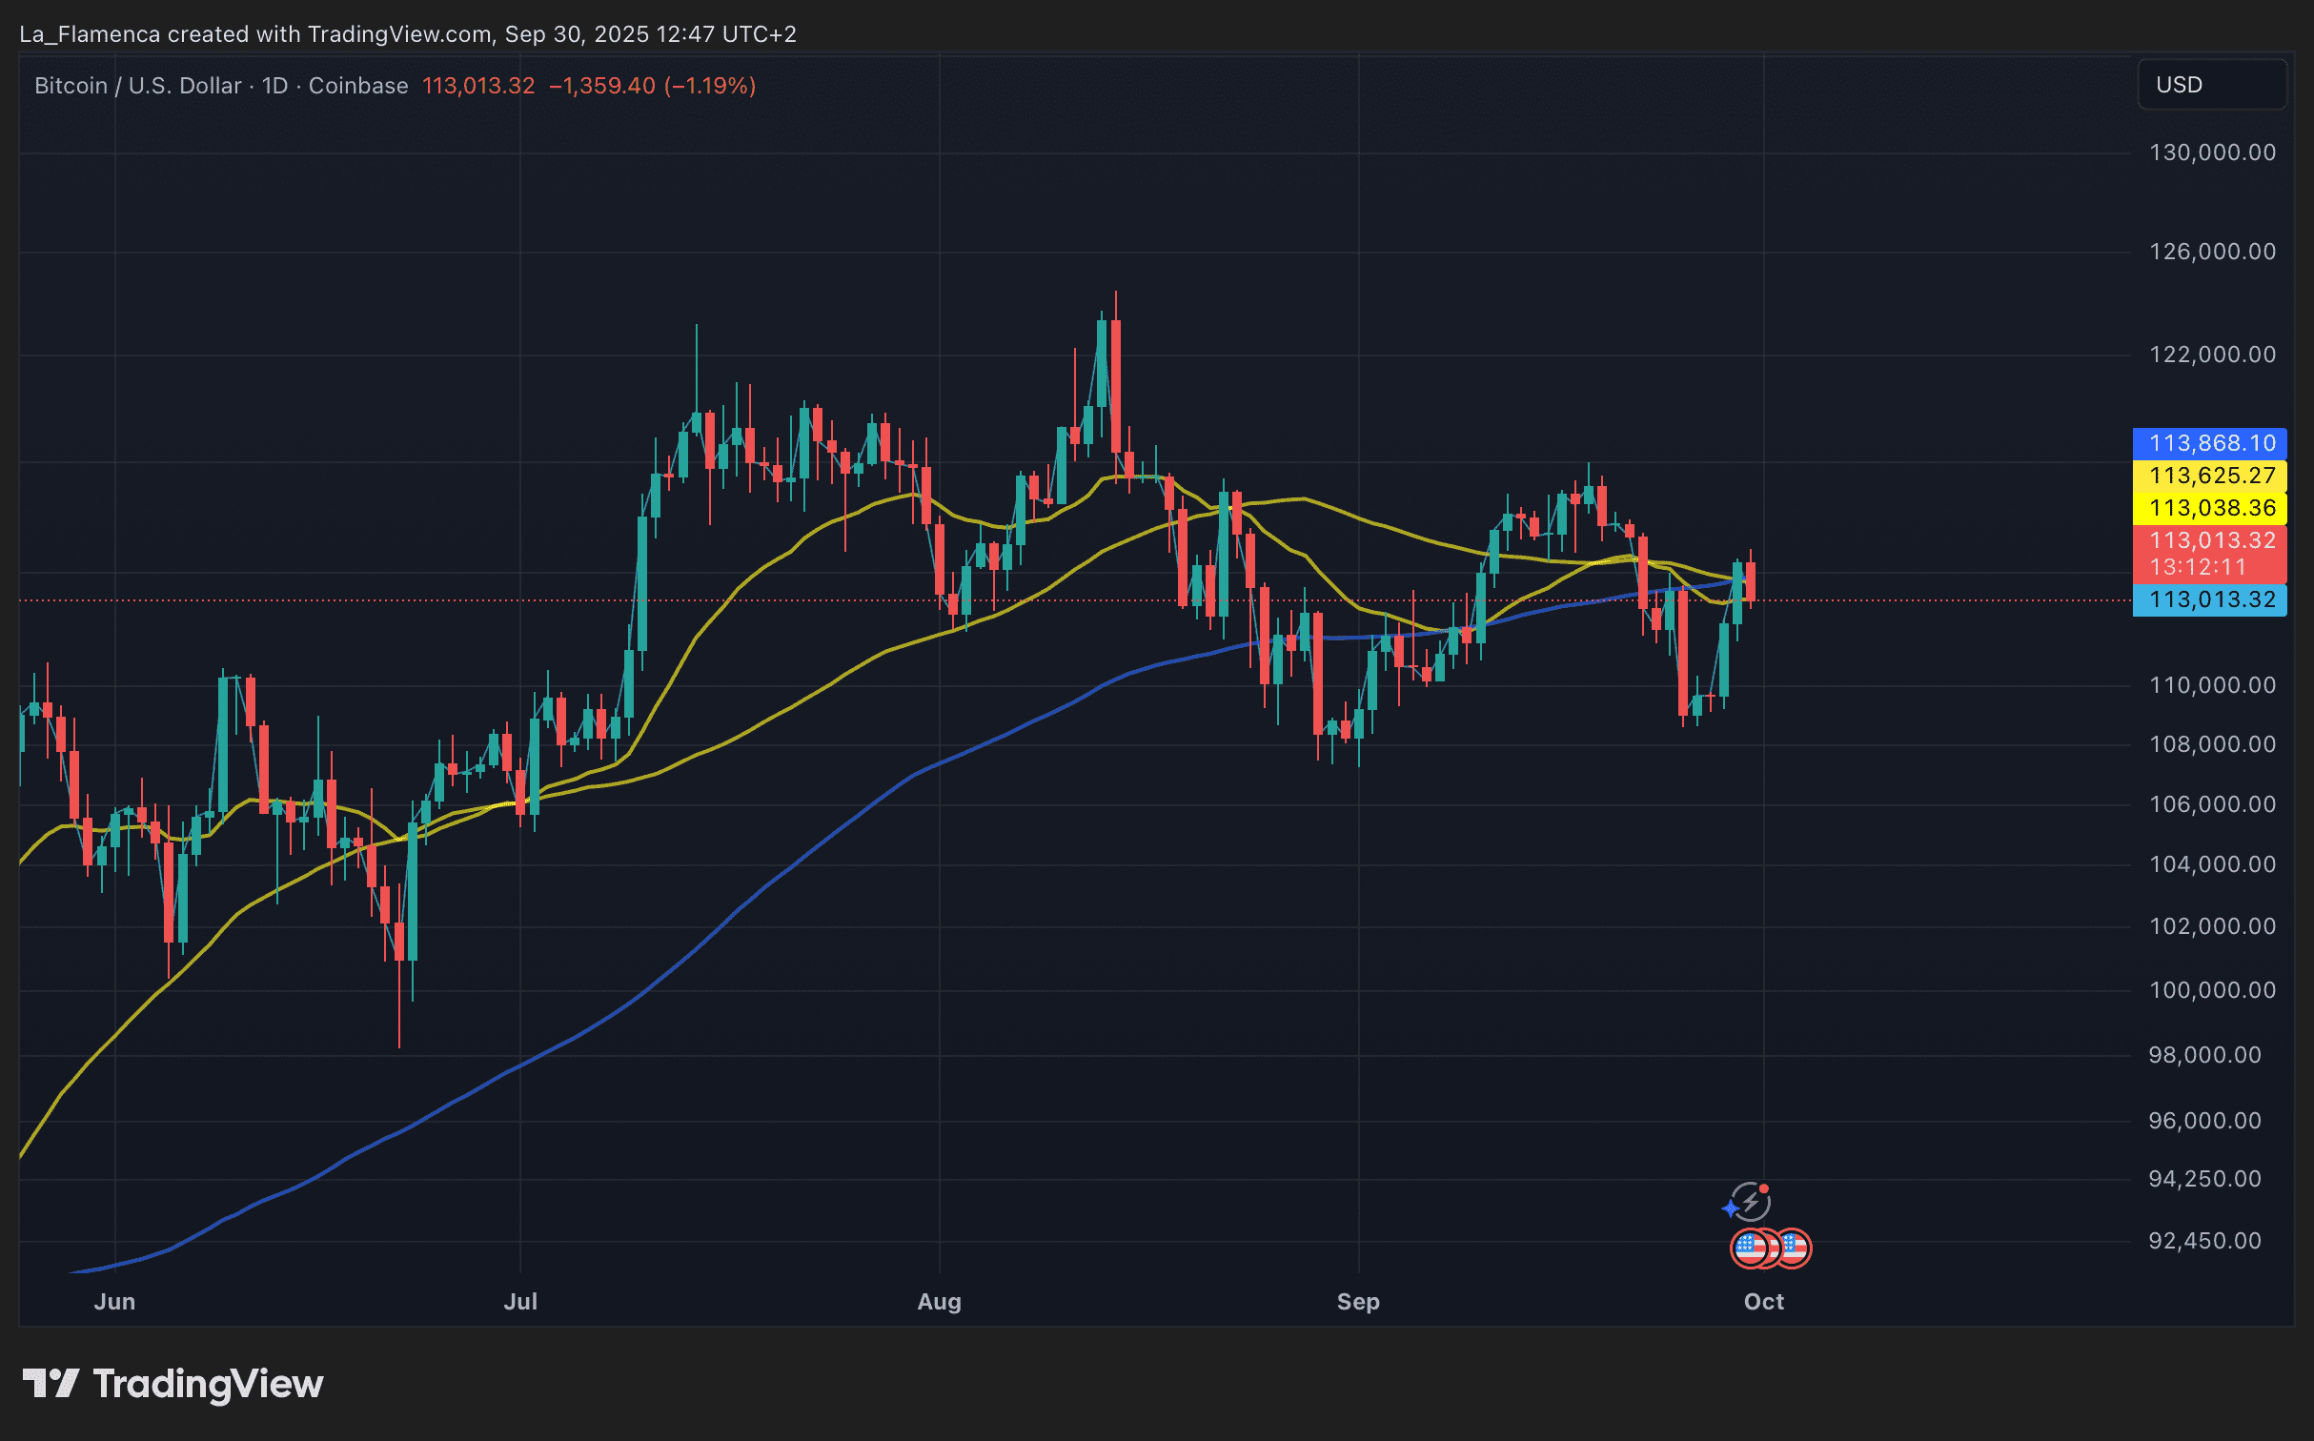This screenshot has width=2314, height=1441.
Task: Click the lightning bolt latest news icon
Action: (x=1751, y=1202)
